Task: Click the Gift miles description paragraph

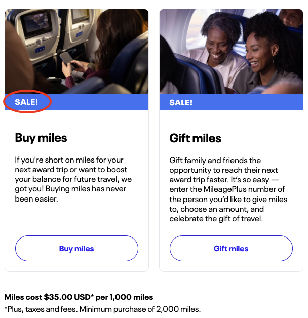Action: pyautogui.click(x=228, y=189)
